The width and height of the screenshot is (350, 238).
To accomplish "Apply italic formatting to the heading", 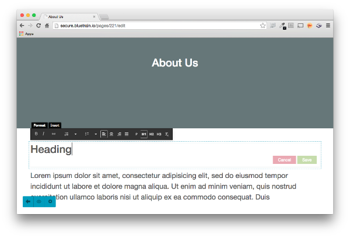I will (43, 134).
